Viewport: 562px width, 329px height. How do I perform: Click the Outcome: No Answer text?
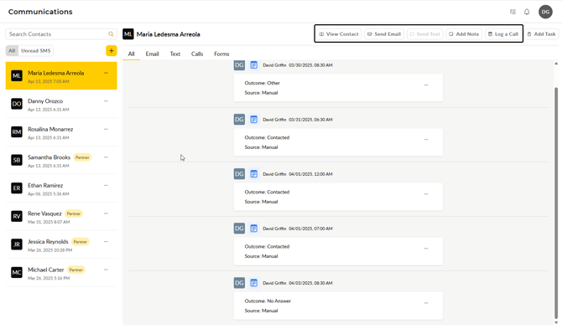(268, 301)
